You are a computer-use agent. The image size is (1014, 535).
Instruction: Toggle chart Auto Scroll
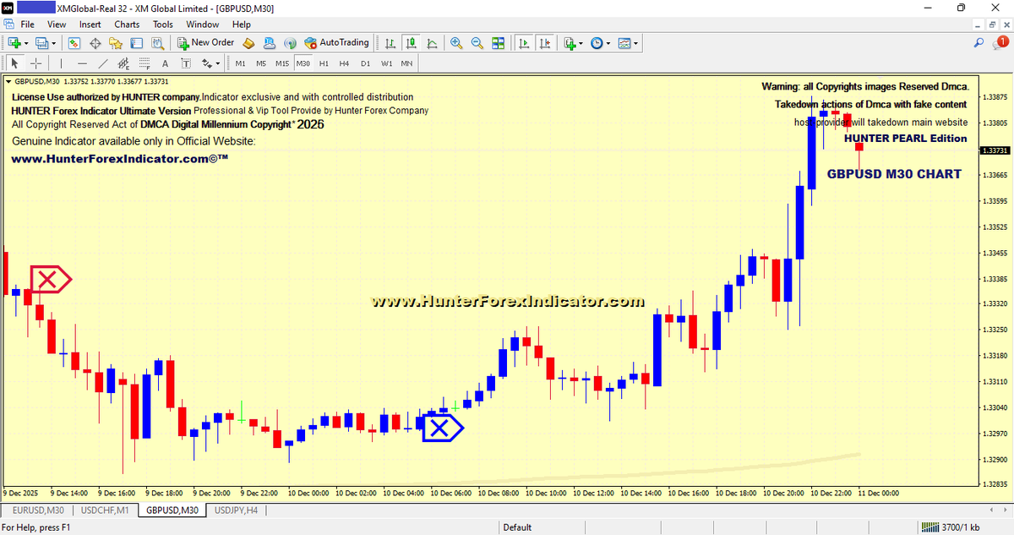pos(524,43)
